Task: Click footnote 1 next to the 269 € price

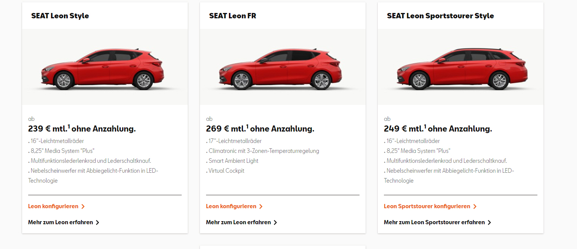Action: (x=247, y=126)
